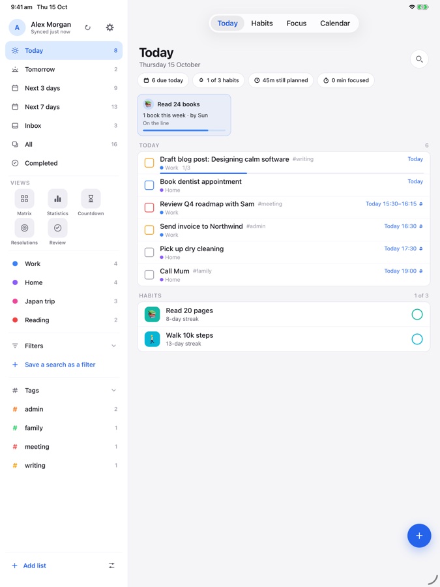The image size is (440, 587).
Task: Open the All tasks list
Action: click(x=64, y=144)
